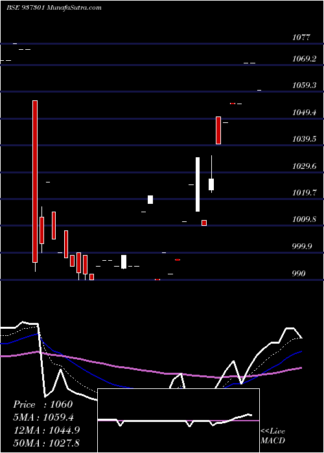Image resolution: width=324 pixels, height=453 pixels.
Task: Click the <<Live MACD label
Action: [273, 436]
